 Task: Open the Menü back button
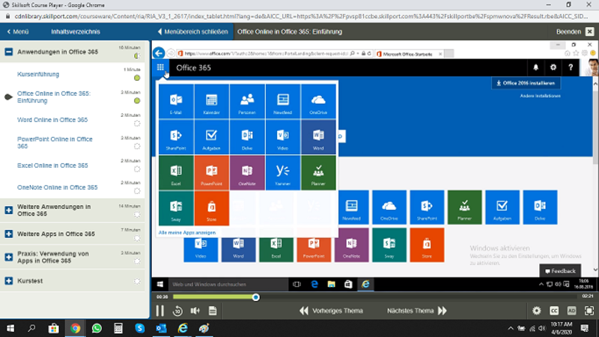tap(18, 31)
